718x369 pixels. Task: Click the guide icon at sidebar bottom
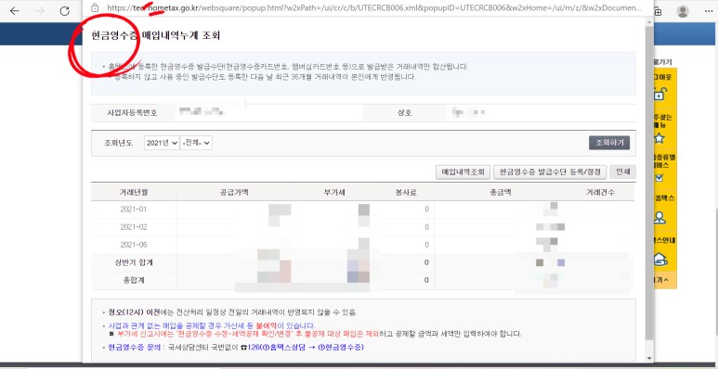[x=659, y=259]
